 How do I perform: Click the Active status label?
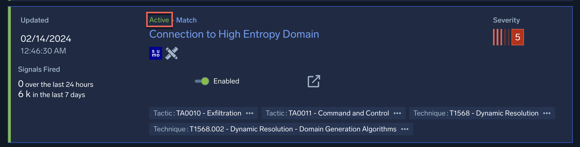(159, 20)
